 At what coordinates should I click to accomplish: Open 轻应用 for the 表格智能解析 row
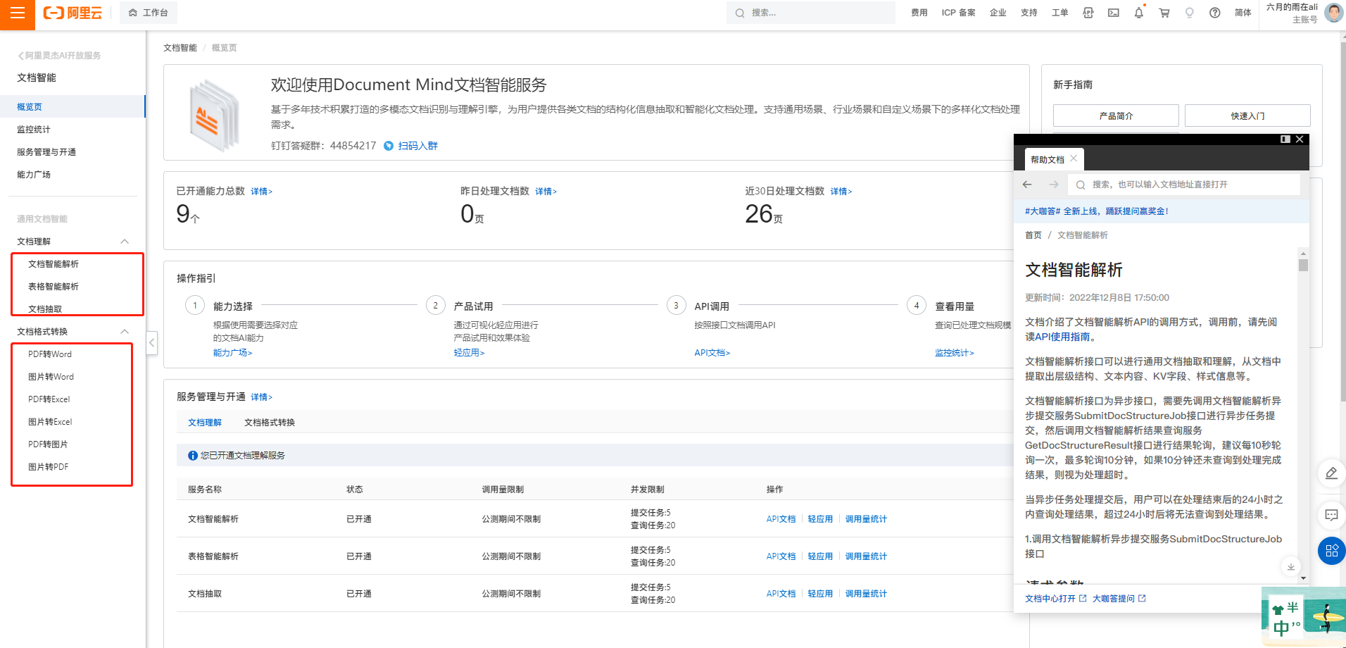click(820, 556)
